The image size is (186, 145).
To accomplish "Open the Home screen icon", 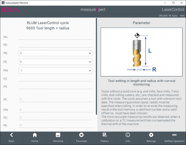I will coord(35,135).
